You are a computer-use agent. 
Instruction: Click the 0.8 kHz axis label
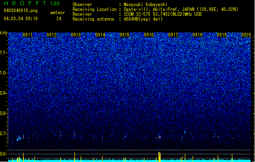click(4, 113)
